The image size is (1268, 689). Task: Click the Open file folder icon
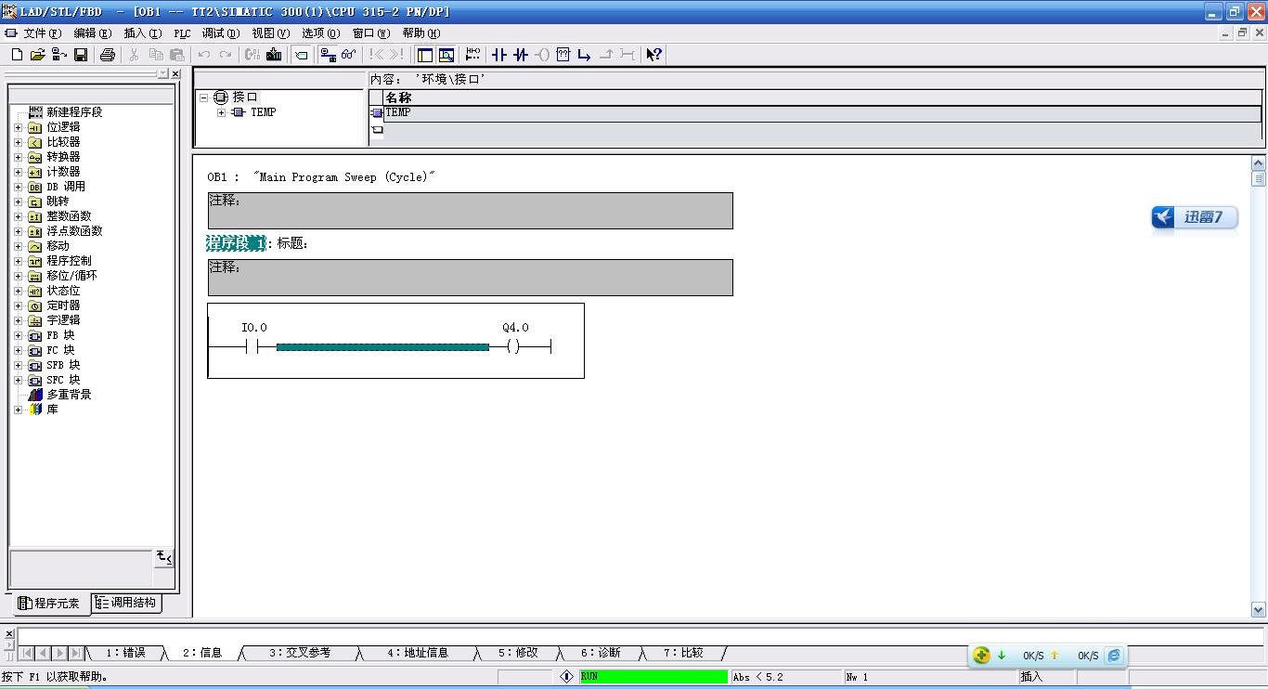[38, 55]
